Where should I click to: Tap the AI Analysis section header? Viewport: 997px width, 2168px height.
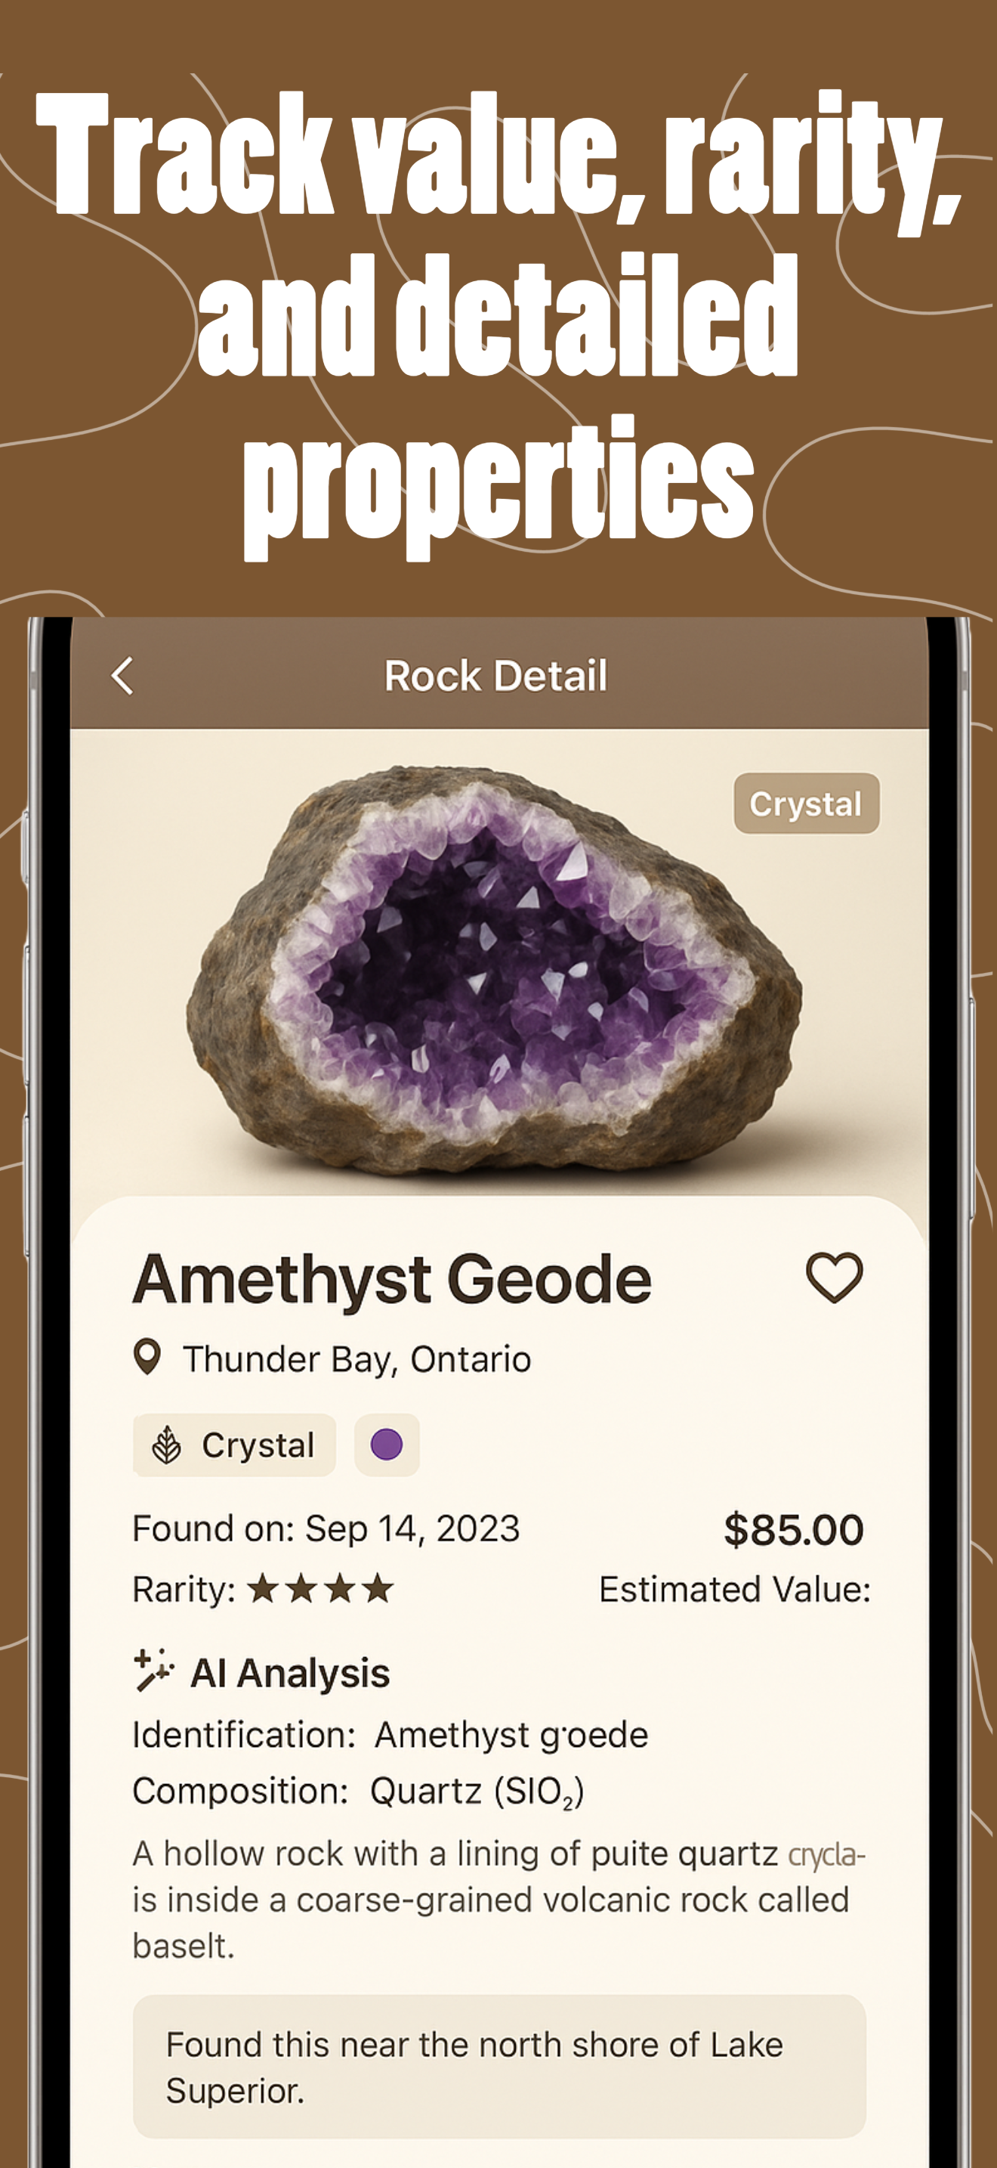pos(290,1672)
